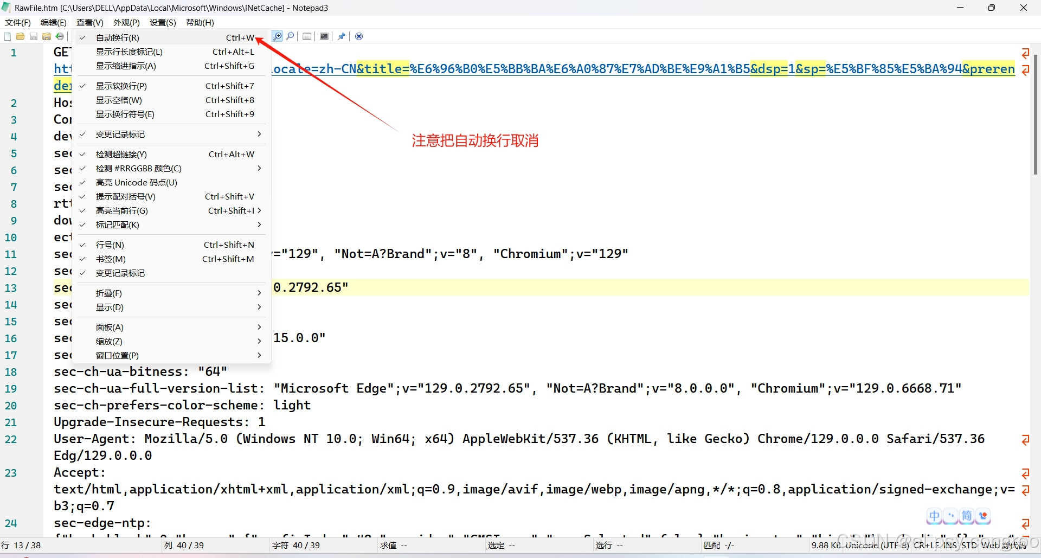Click 'sec-ch-prefers-color-scheme: light' line text
The width and height of the screenshot is (1041, 558).
[x=182, y=405]
